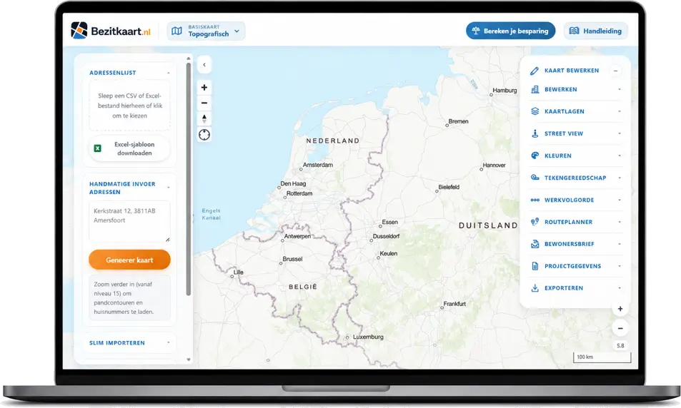Click the CSV or Excel drop zone
The image size is (681, 408).
click(x=129, y=106)
